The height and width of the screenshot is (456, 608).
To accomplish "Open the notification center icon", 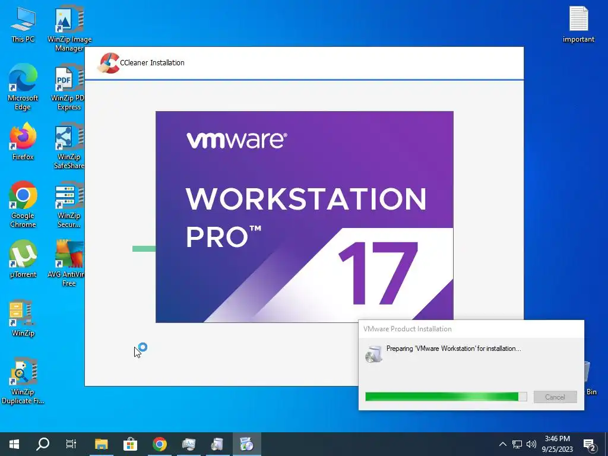I will 590,445.
